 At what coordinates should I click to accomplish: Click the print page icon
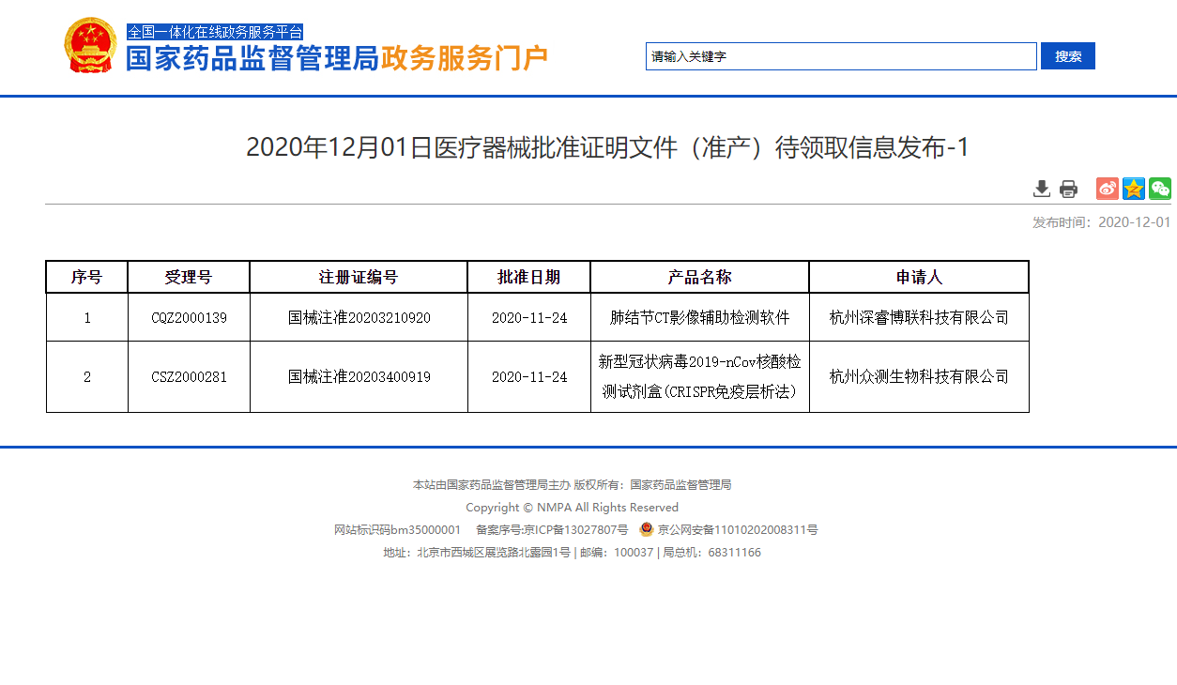[x=1067, y=189]
